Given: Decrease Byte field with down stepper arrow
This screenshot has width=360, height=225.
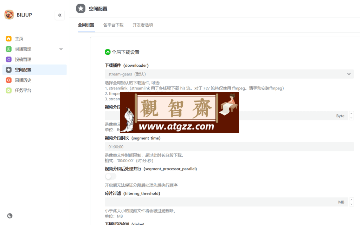Looking at the screenshot, I should [351, 118].
